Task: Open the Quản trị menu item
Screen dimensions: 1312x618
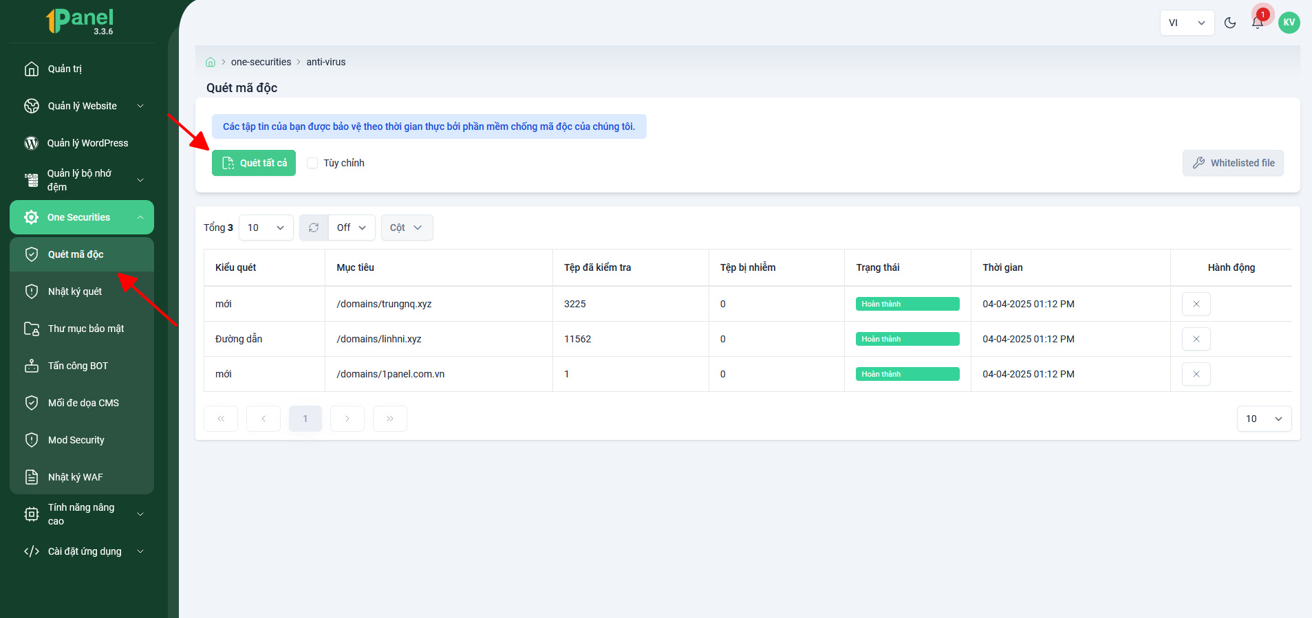Action: tap(82, 69)
